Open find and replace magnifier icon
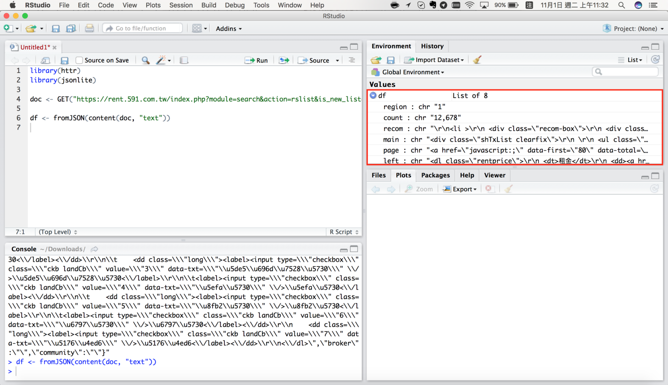Image resolution: width=668 pixels, height=385 pixels. (x=146, y=60)
